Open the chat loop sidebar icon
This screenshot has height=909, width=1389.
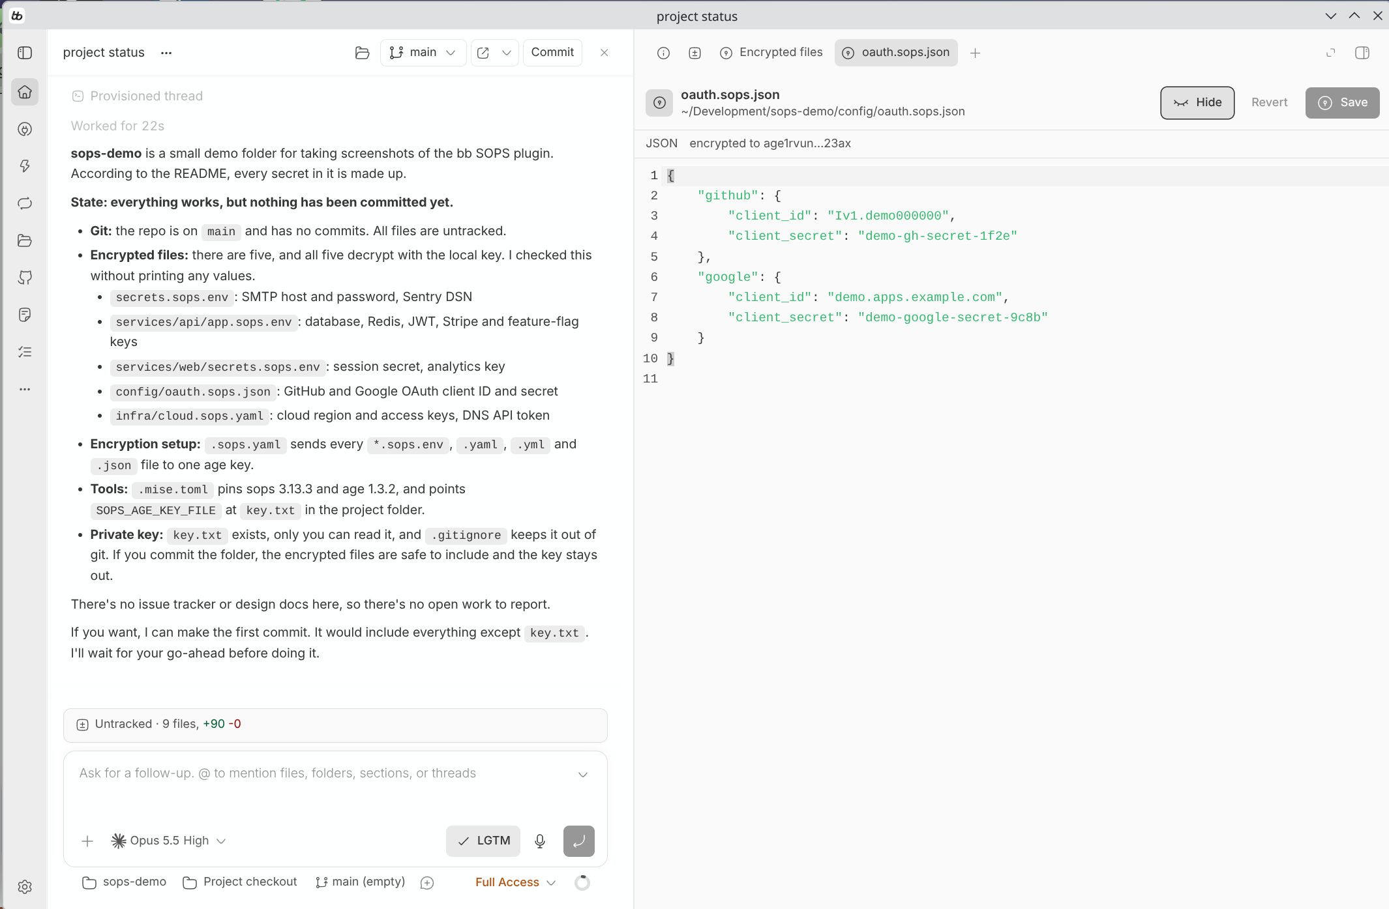(25, 203)
